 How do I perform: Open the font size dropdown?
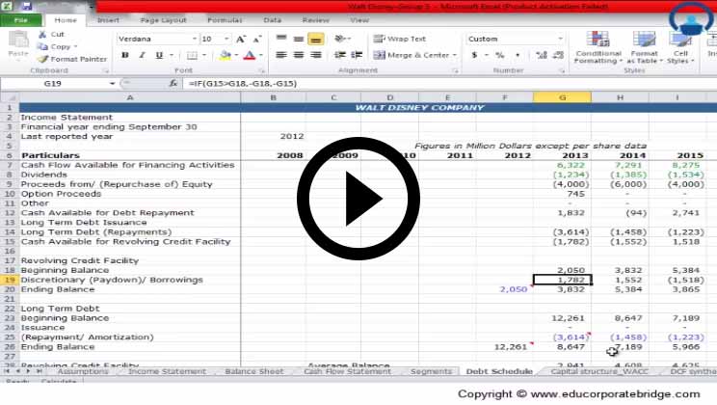click(x=222, y=40)
